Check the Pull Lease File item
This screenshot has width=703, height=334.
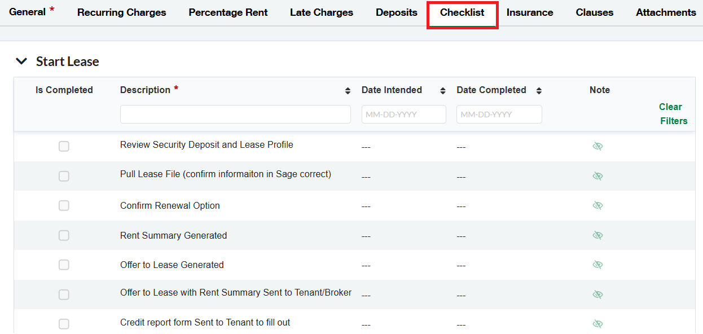pyautogui.click(x=64, y=176)
